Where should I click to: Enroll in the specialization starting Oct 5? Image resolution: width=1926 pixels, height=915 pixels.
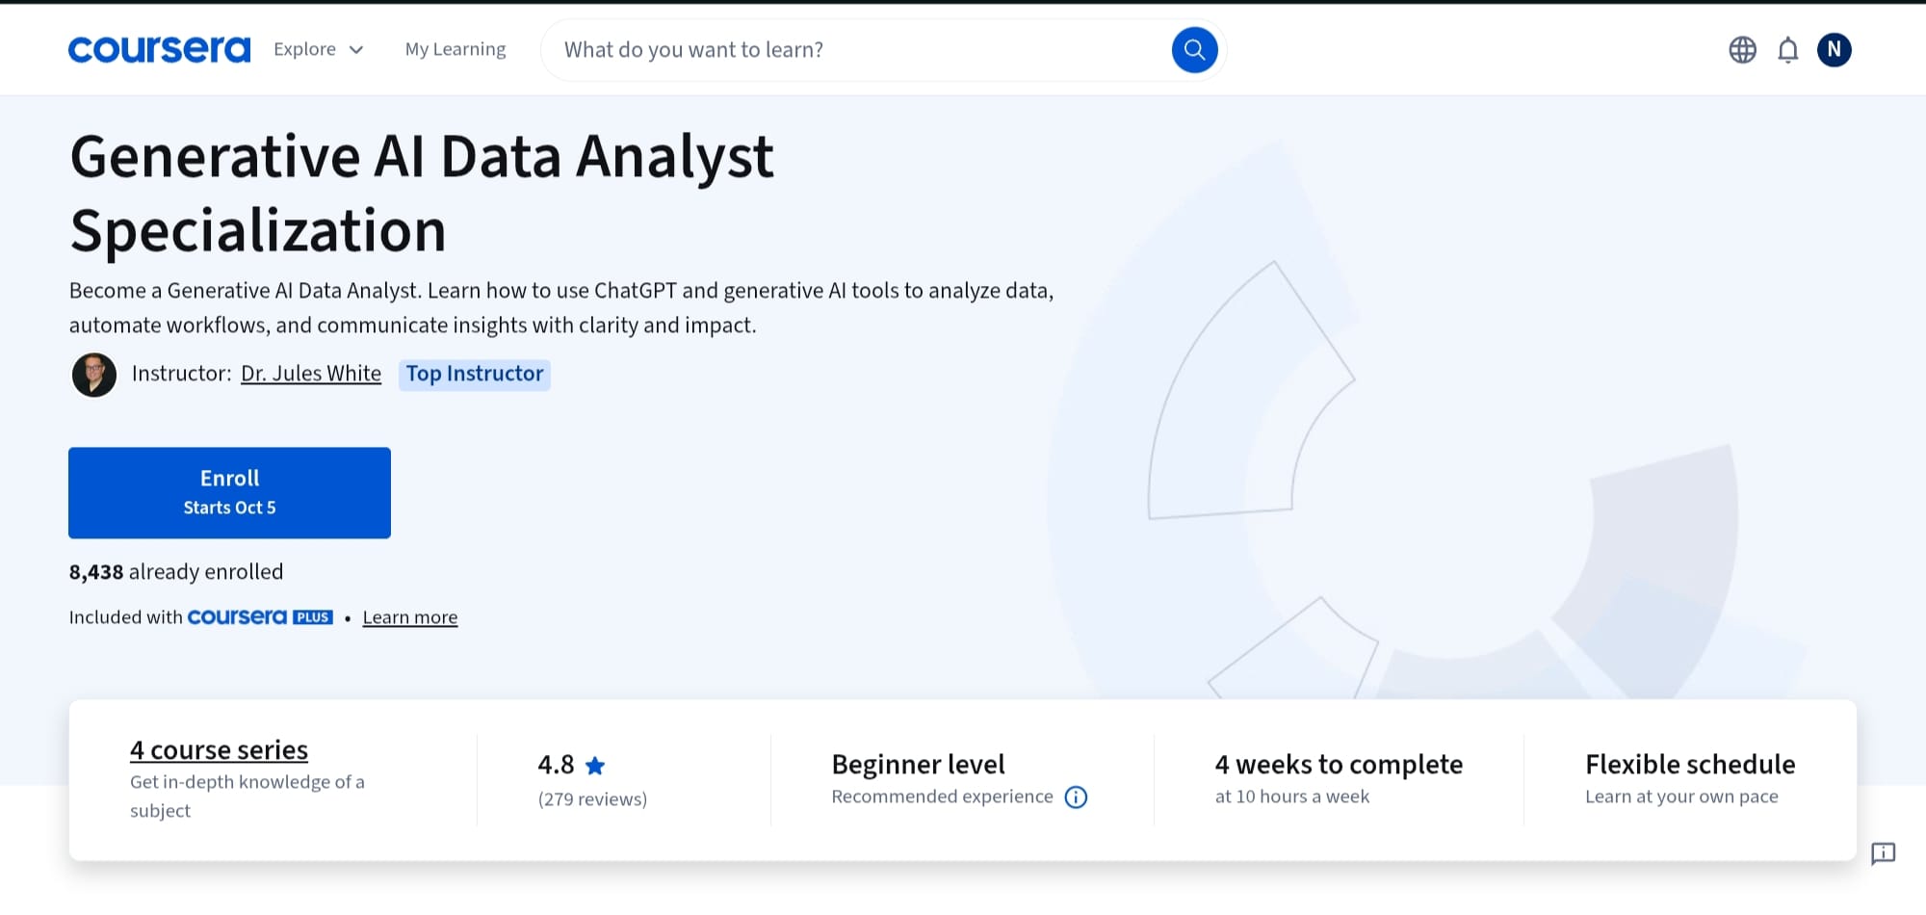[x=228, y=492]
